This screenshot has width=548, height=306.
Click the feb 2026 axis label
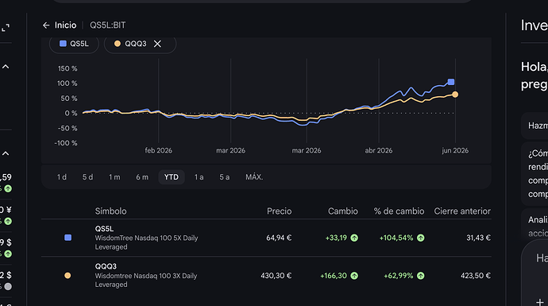tap(158, 150)
